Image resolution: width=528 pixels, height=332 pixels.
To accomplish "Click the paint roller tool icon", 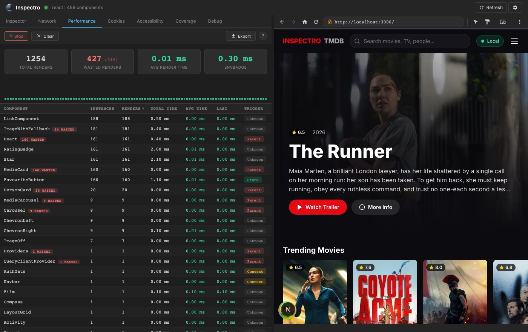I will click(487, 22).
